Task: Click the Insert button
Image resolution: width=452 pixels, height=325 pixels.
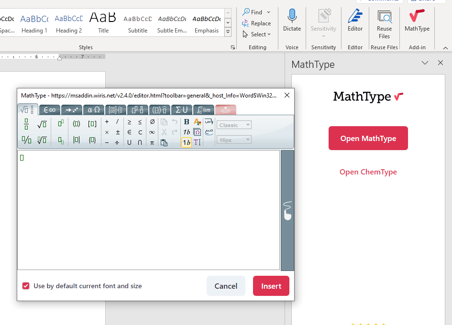Action: click(x=271, y=286)
